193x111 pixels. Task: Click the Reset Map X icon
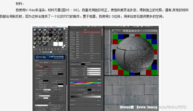point(43,49)
